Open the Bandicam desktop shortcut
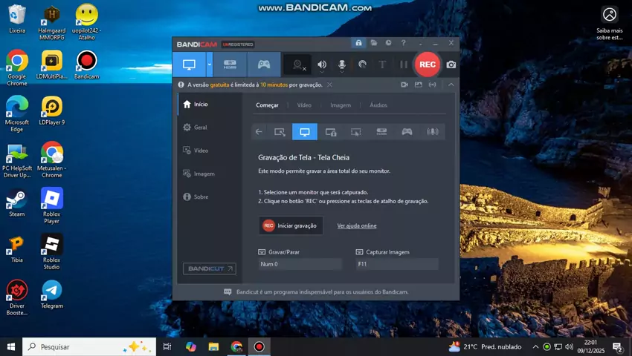The image size is (632, 356). [x=86, y=65]
